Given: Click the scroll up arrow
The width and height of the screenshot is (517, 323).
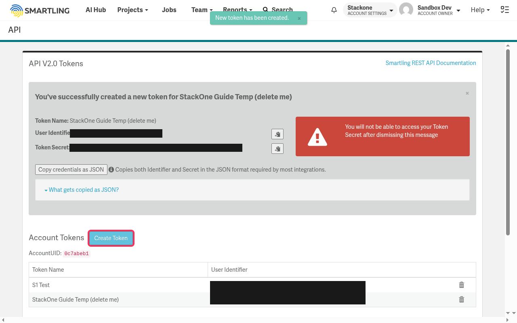Looking at the screenshot, I should pyautogui.click(x=508, y=46).
